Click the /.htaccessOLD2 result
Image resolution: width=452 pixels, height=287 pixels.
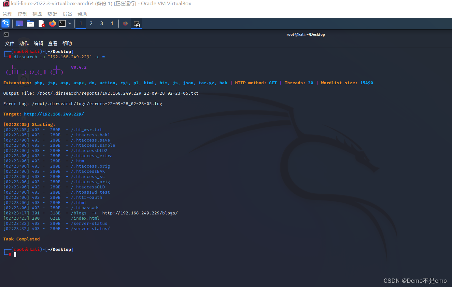[x=89, y=151]
